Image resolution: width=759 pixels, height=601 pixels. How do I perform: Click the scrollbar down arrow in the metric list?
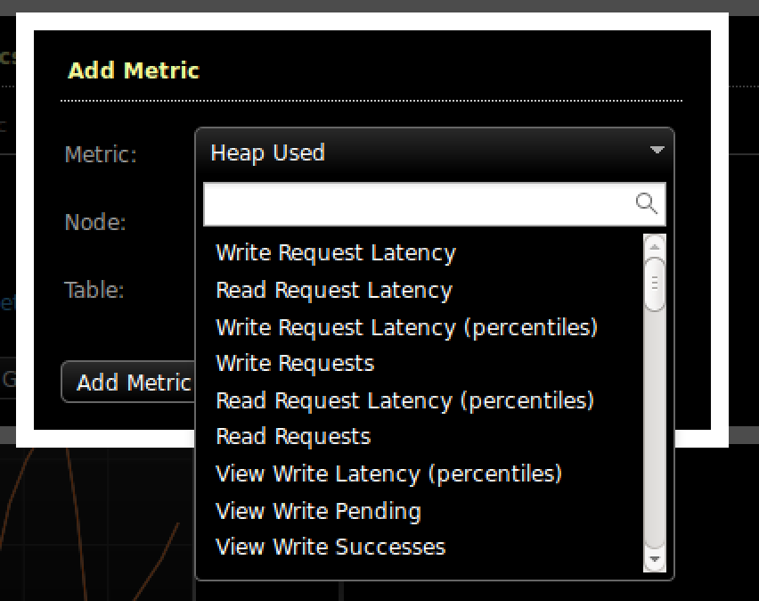(655, 561)
